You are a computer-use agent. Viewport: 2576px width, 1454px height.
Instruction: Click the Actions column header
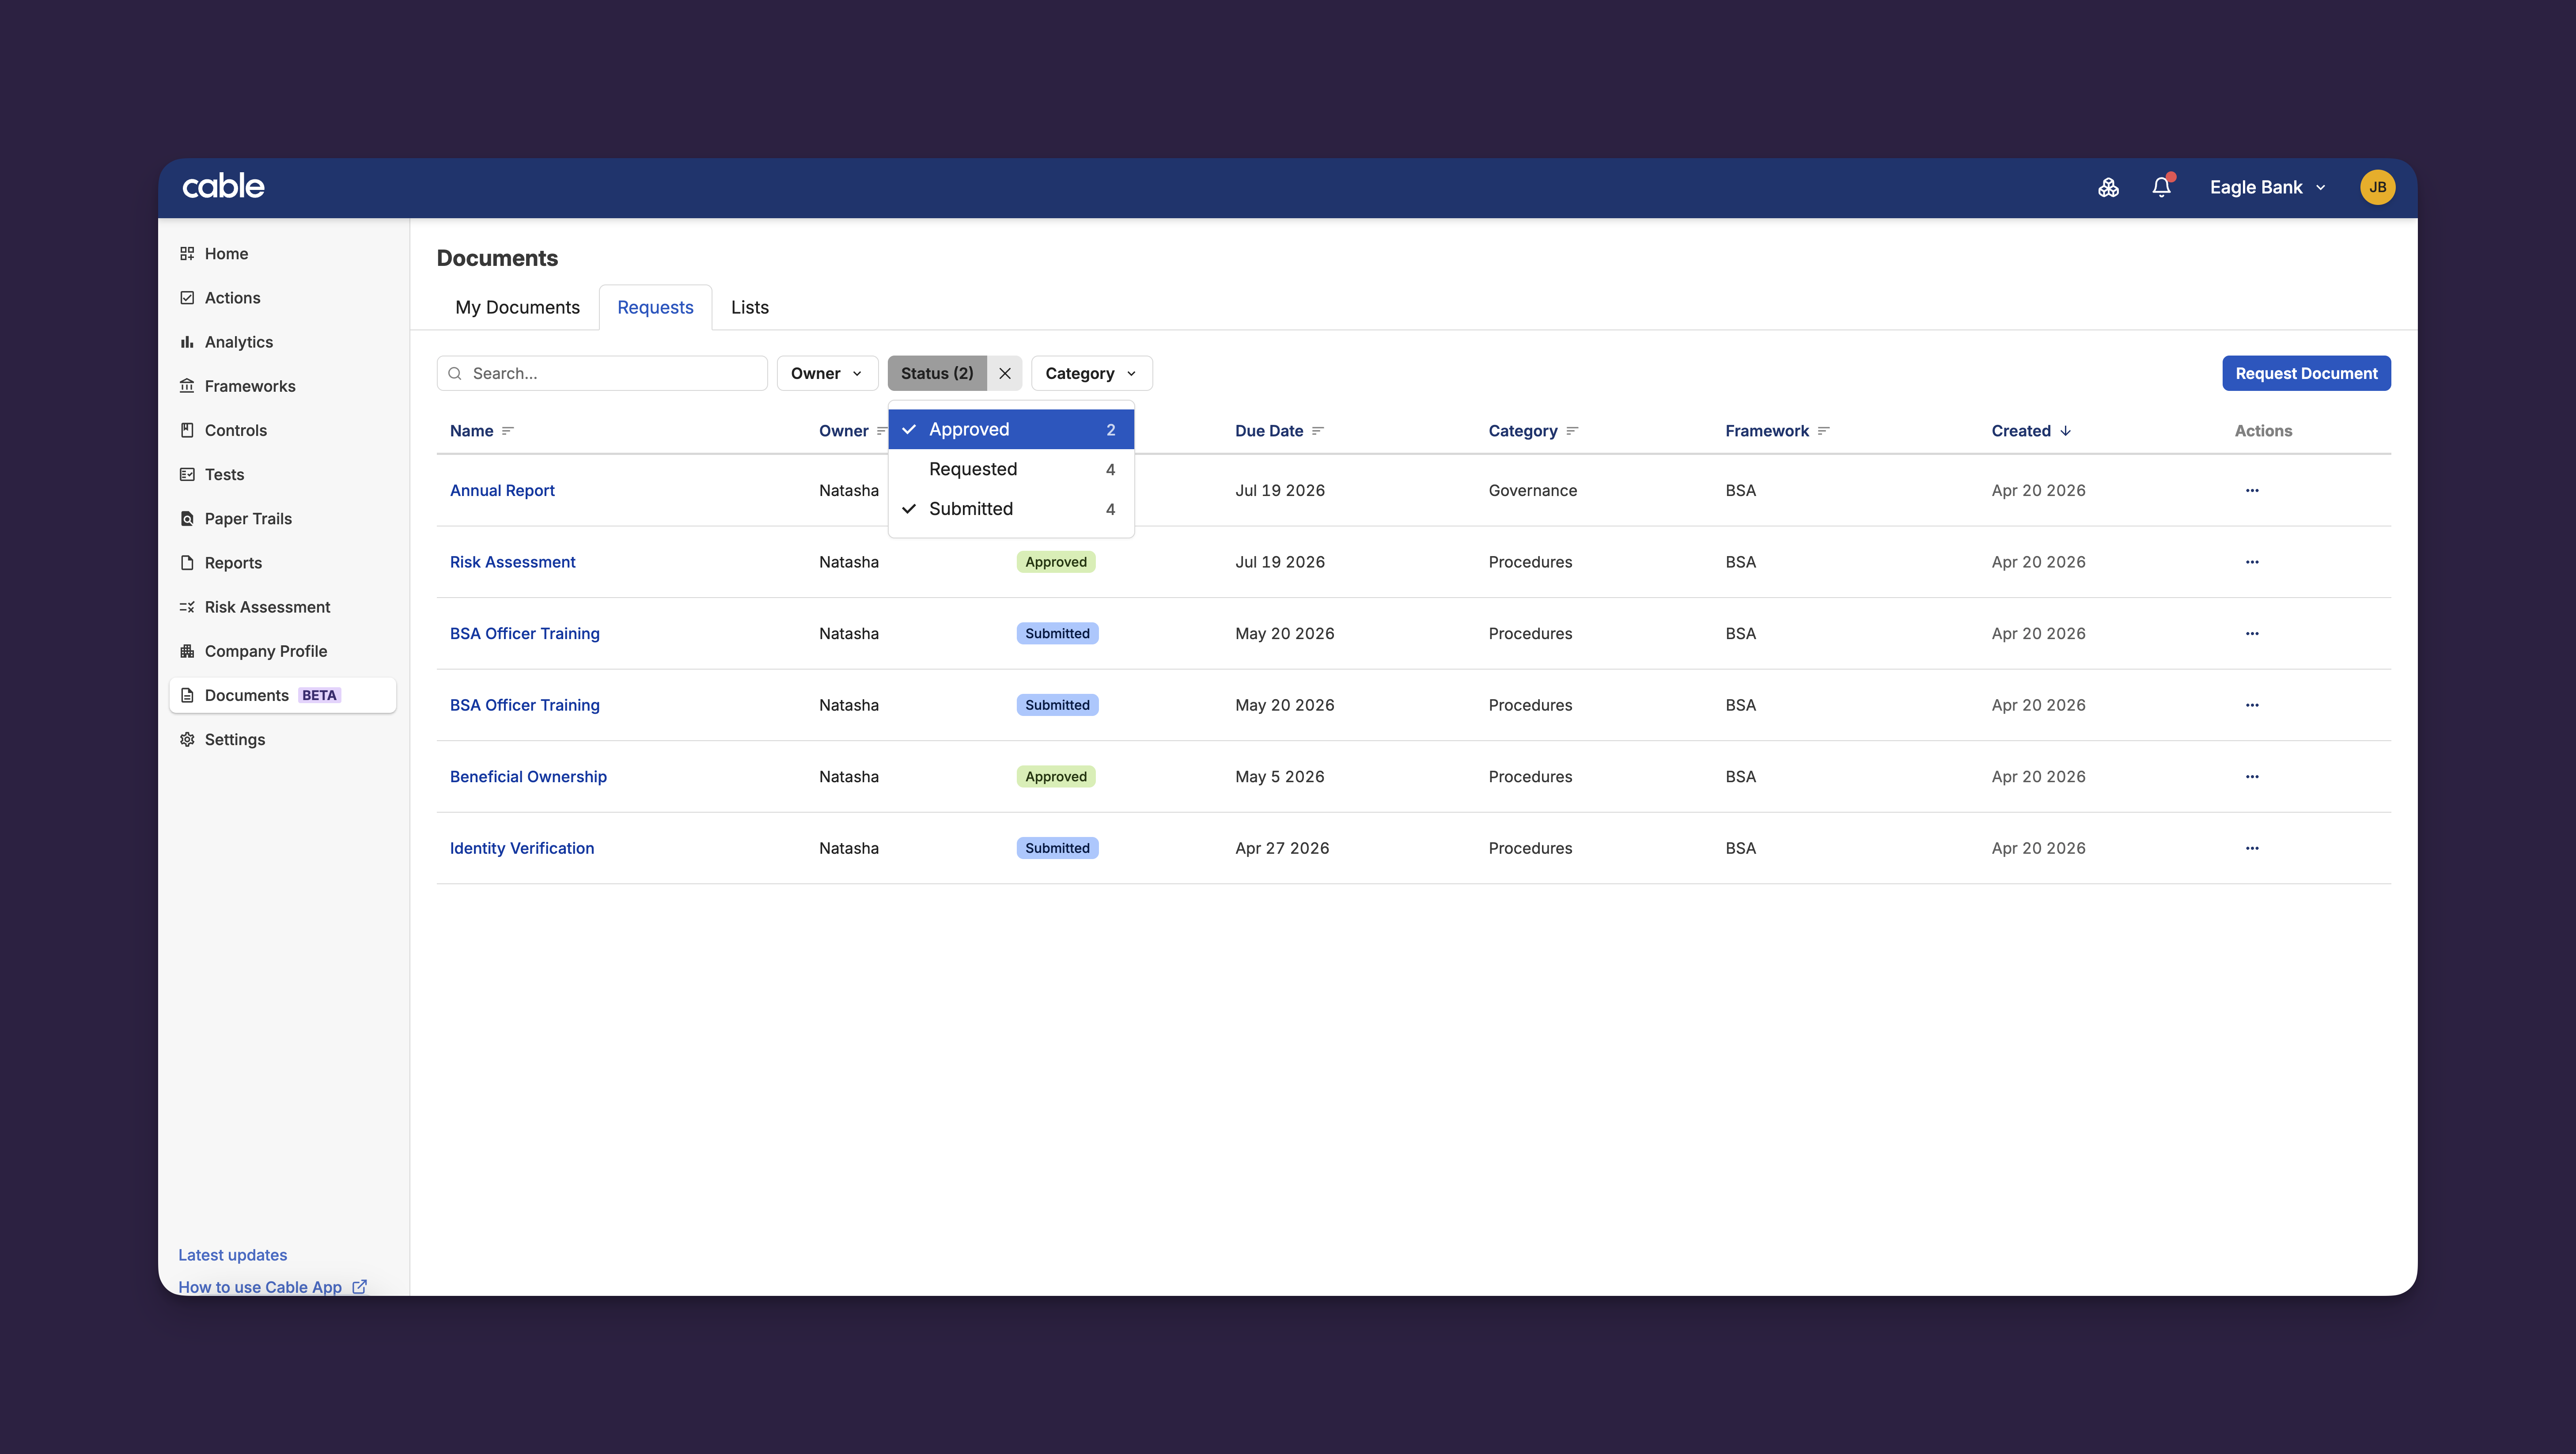click(x=2263, y=431)
